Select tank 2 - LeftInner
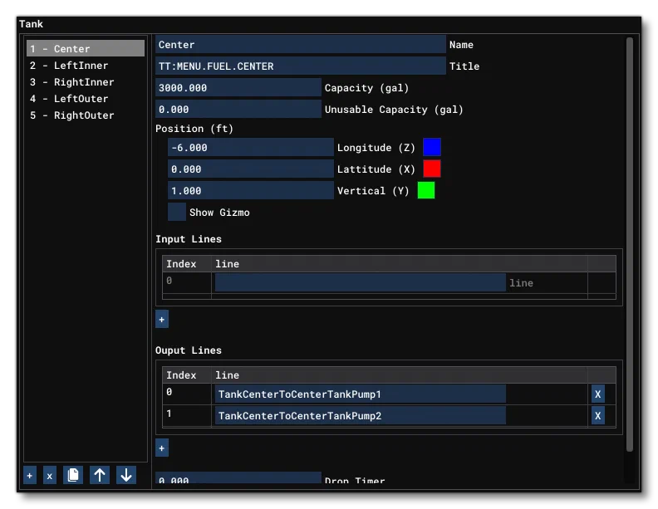 click(86, 66)
